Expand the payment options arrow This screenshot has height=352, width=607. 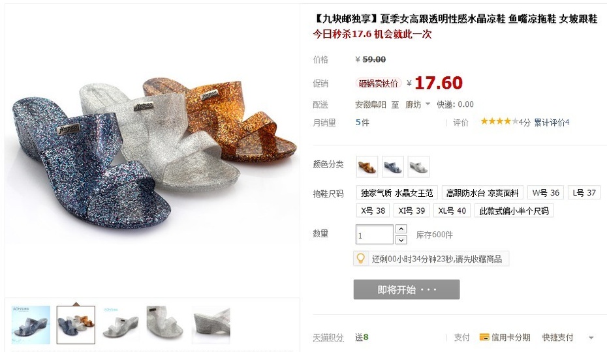(x=591, y=338)
